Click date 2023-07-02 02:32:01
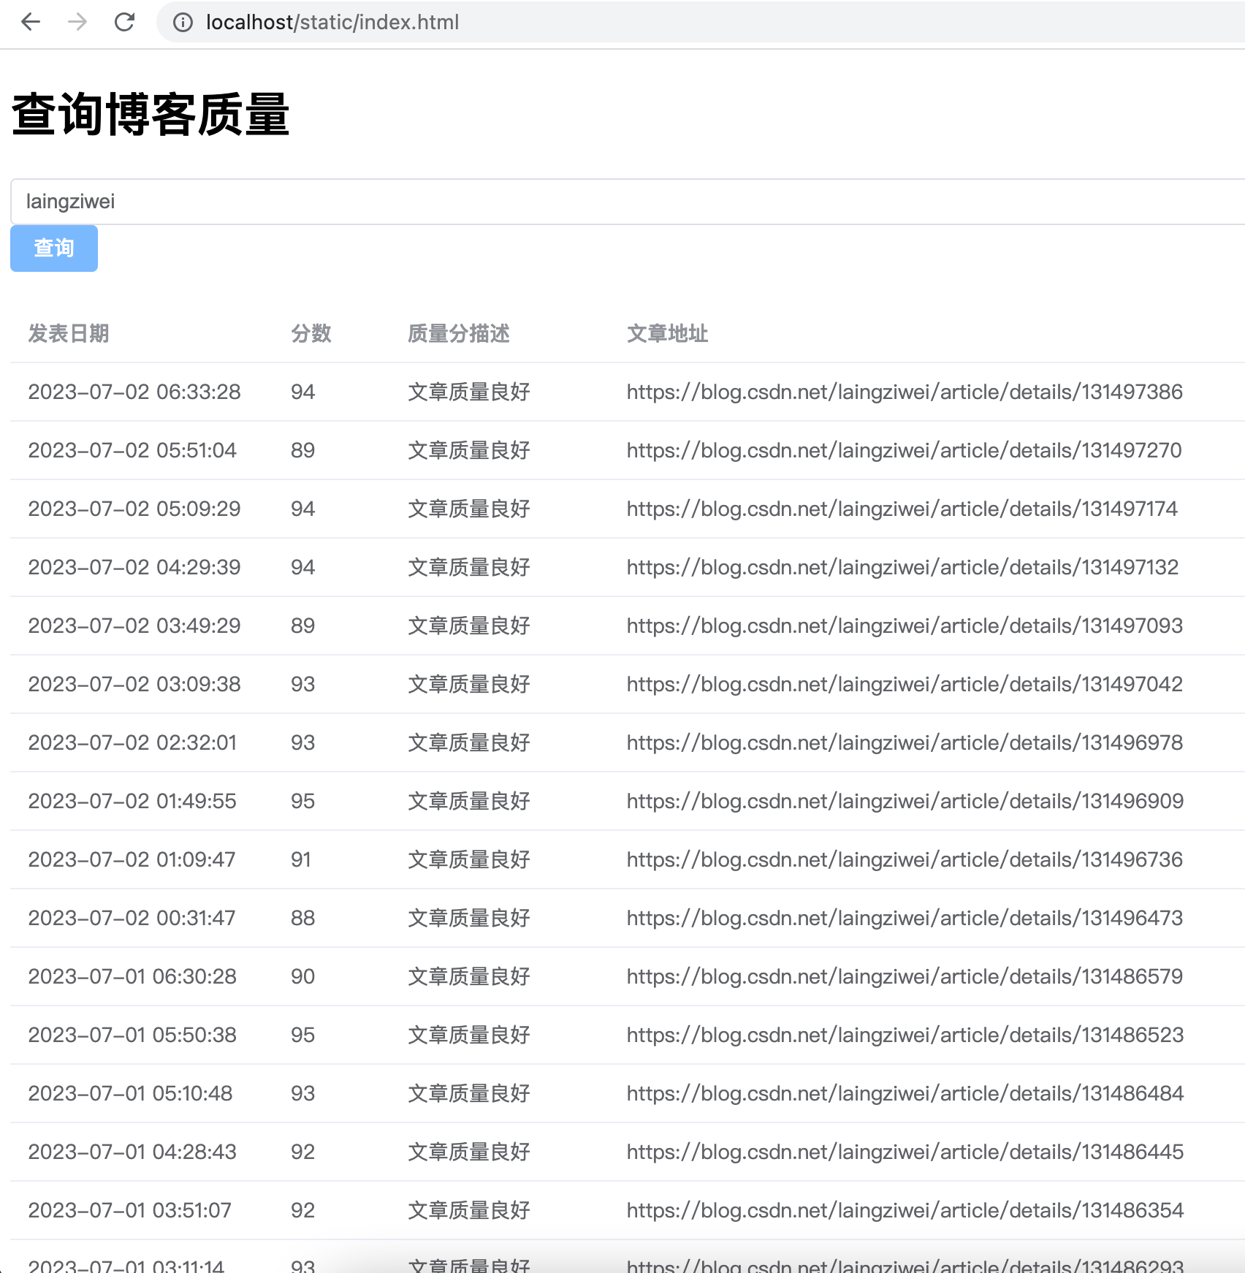The image size is (1245, 1273). [132, 743]
